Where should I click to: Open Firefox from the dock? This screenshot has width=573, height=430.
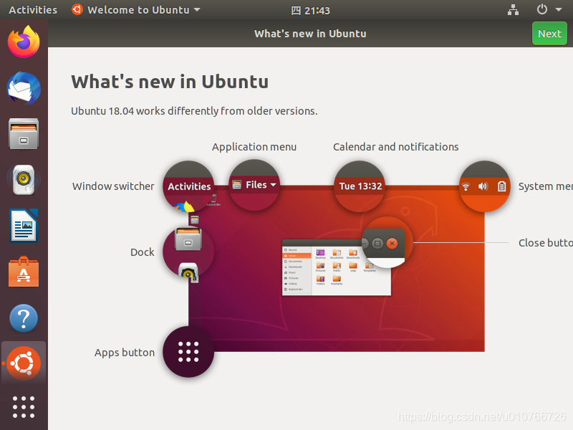point(24,42)
